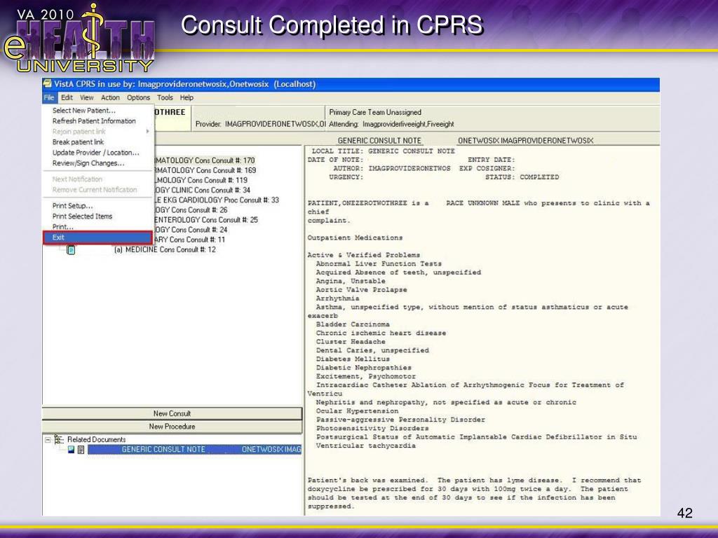Screen dimensions: 718x538
Task: Open the Action menu
Action: (110, 97)
